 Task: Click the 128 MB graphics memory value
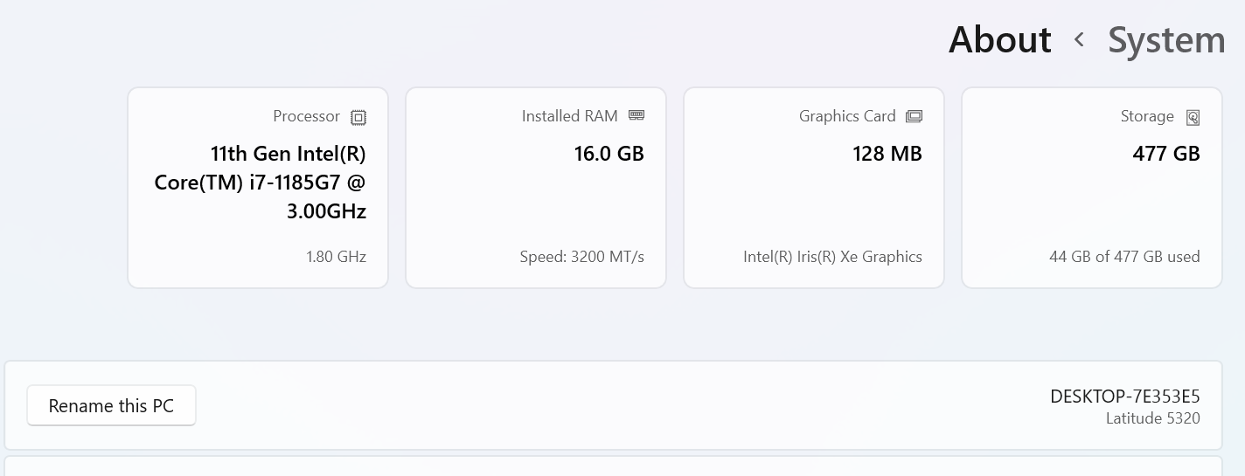click(887, 154)
